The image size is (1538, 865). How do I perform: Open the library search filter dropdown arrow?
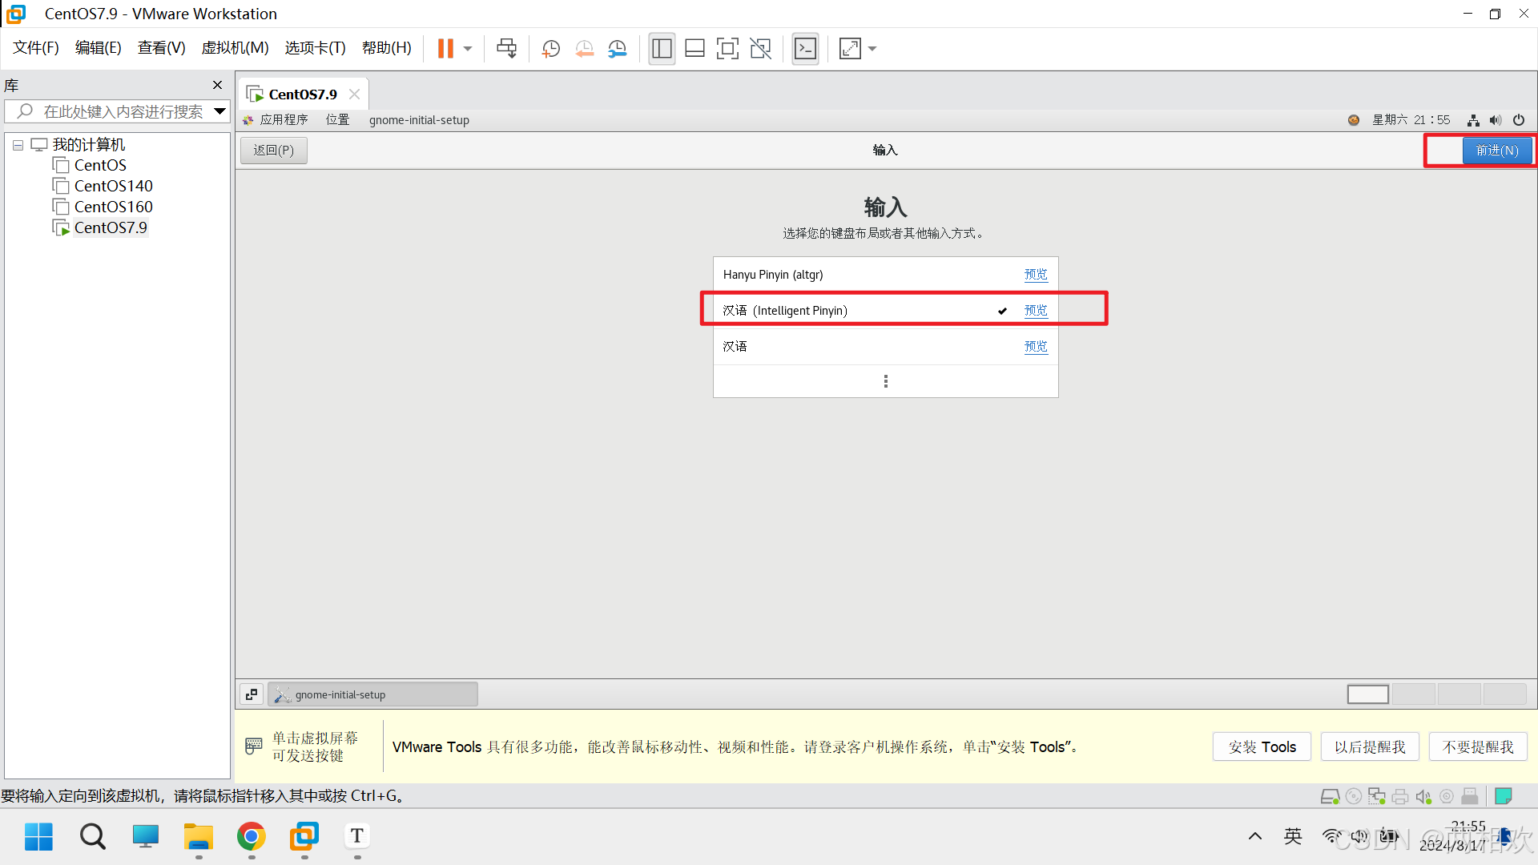[219, 111]
